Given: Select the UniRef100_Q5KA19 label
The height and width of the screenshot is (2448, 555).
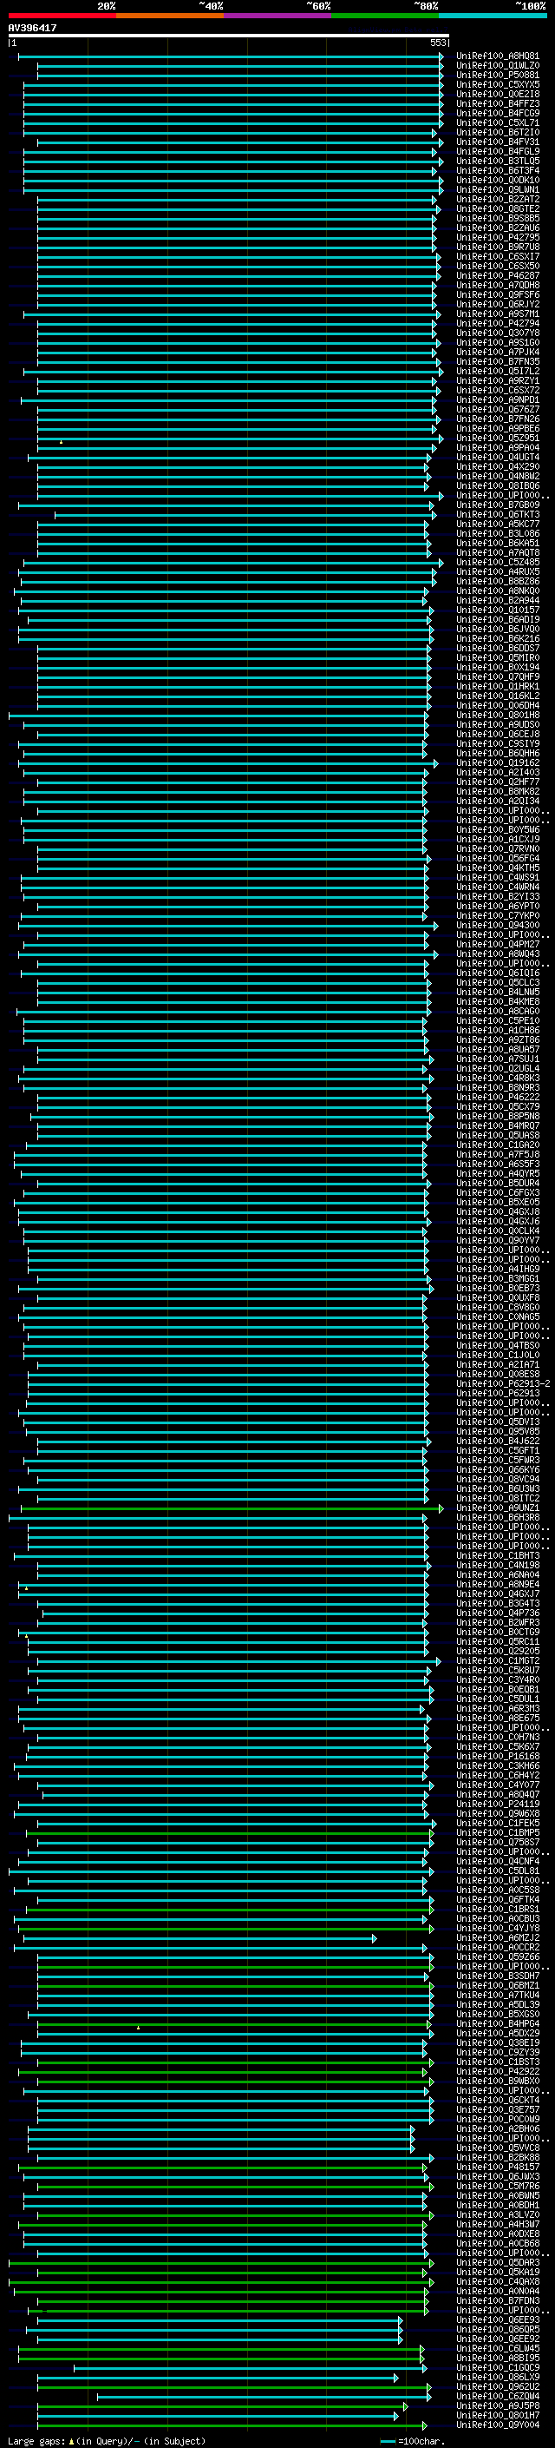Looking at the screenshot, I should coord(497,2273).
